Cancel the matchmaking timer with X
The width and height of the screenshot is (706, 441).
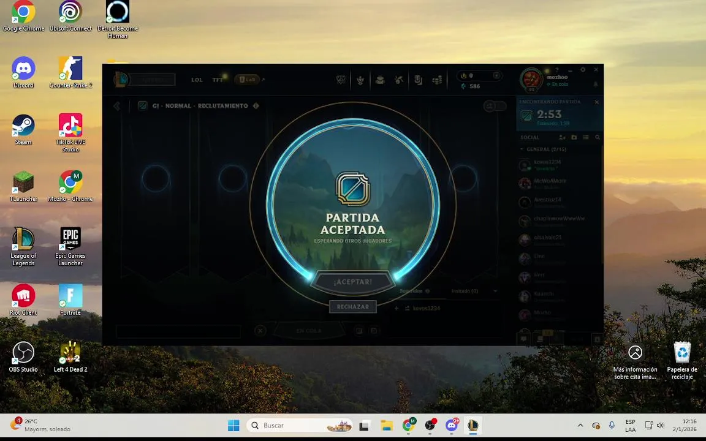596,102
